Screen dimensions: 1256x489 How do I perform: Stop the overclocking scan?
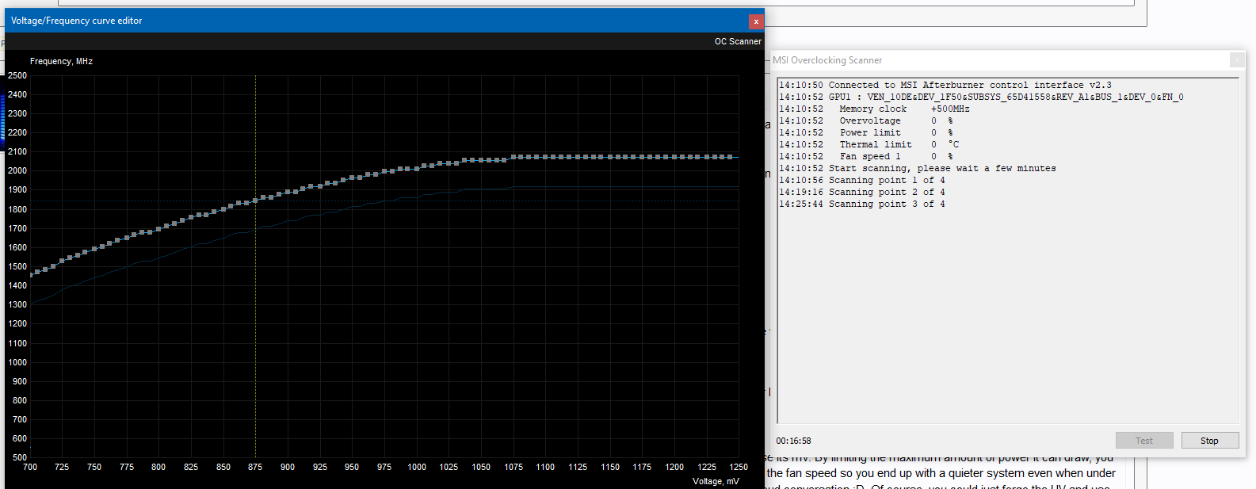(1209, 441)
